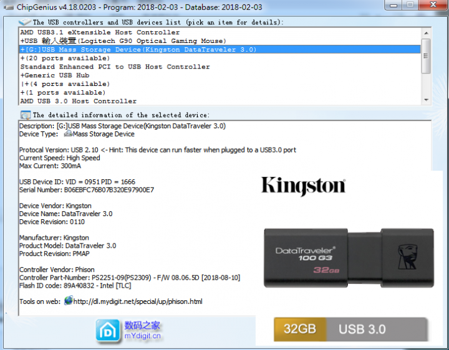449x350 pixels.
Task: Click the USB Device ID VID 0951 line
Action: coord(77,182)
